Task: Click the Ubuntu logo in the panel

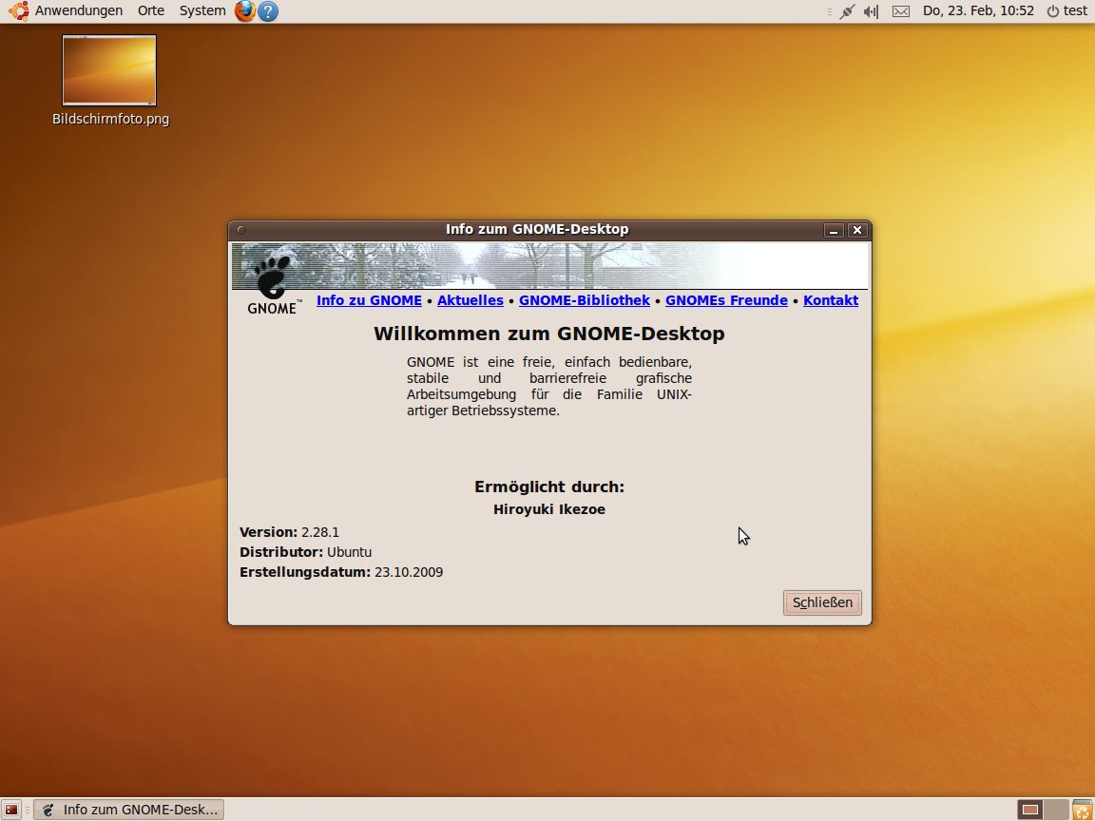Action: point(18,10)
